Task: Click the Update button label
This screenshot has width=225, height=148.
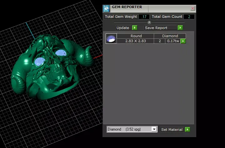Action: click(x=123, y=28)
